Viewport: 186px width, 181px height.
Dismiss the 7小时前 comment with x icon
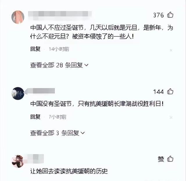(171, 118)
